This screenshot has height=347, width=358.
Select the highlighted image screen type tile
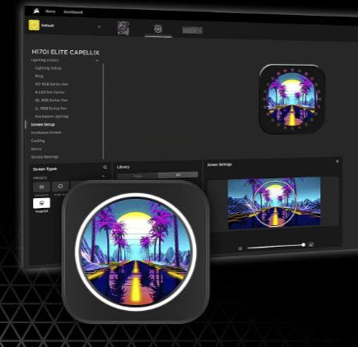[x=41, y=203]
